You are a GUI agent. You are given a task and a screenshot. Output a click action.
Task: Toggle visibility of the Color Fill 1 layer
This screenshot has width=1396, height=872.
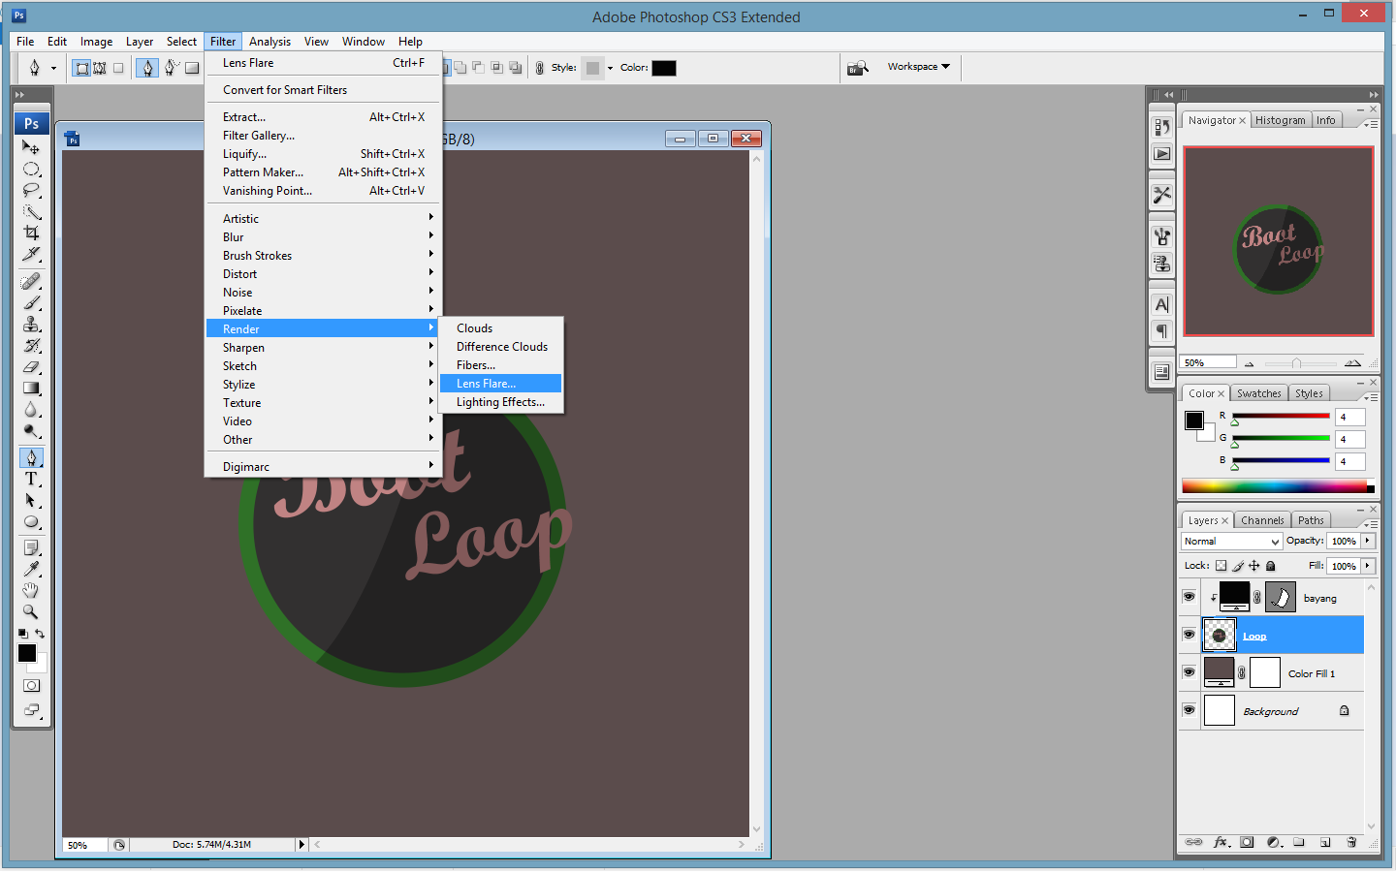pyautogui.click(x=1189, y=672)
